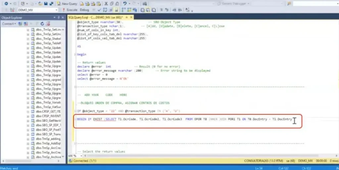Image resolution: width=339 pixels, height=170 pixels.
Task: Click the 'Connected. (1/1)' status text
Action: tap(85, 161)
